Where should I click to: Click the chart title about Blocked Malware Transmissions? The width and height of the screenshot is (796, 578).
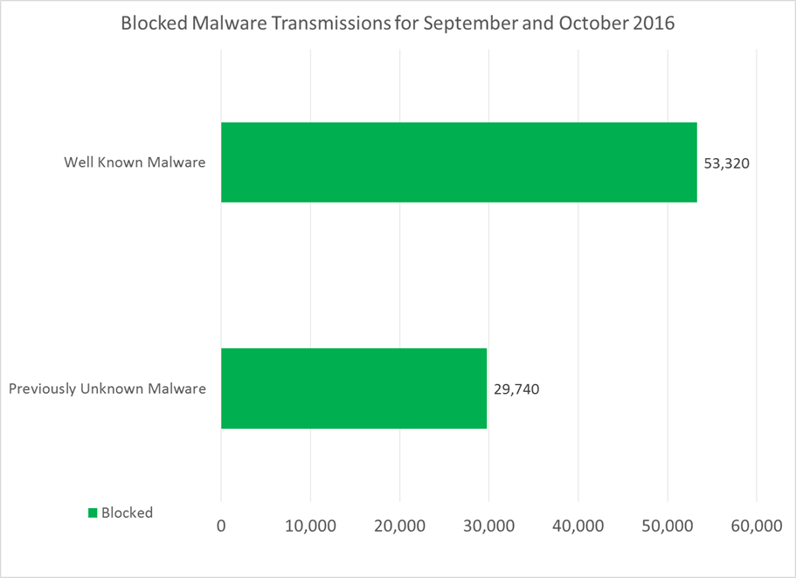coord(398,24)
